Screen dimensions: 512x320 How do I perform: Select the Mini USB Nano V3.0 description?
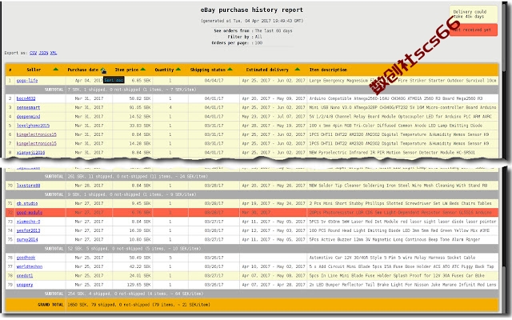tap(402, 107)
